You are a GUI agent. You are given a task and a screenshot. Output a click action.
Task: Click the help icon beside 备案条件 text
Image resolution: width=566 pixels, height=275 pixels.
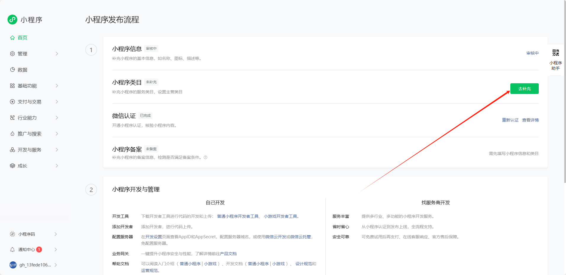pos(205,157)
